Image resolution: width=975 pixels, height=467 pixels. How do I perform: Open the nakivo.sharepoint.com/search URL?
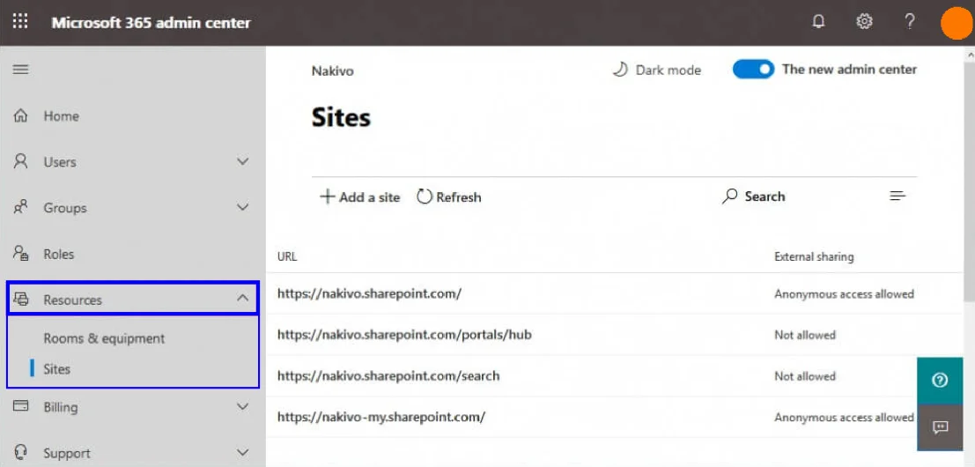pos(388,375)
